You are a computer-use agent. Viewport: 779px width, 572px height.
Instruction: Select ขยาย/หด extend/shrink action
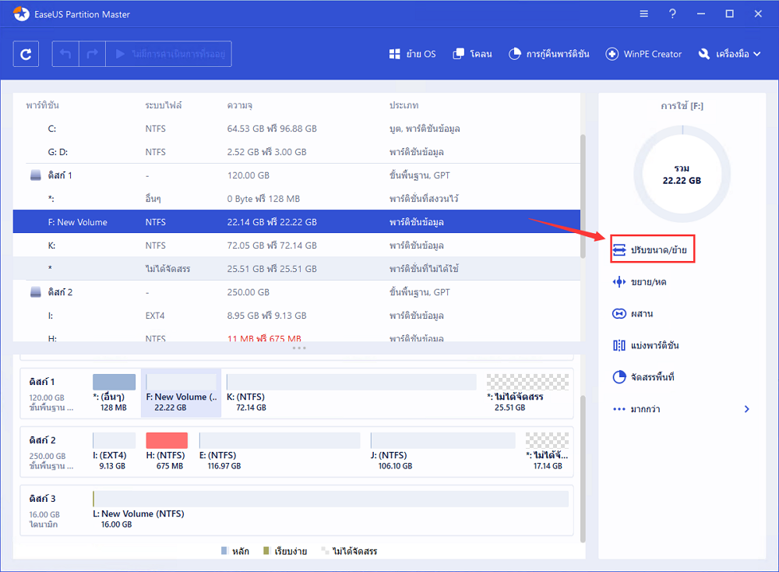(640, 282)
